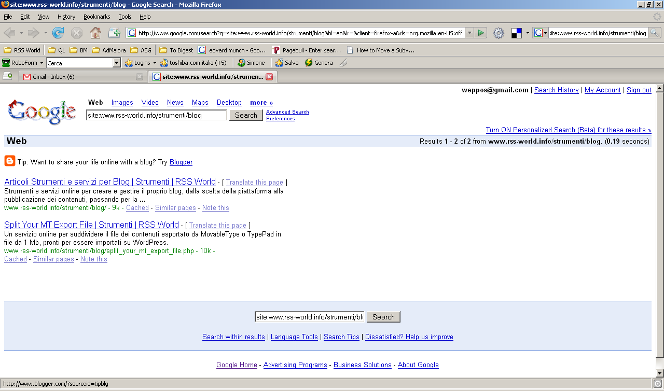Screen dimensions: 664x391
Task: Open the Back button history dropdown arrow
Action: point(21,33)
